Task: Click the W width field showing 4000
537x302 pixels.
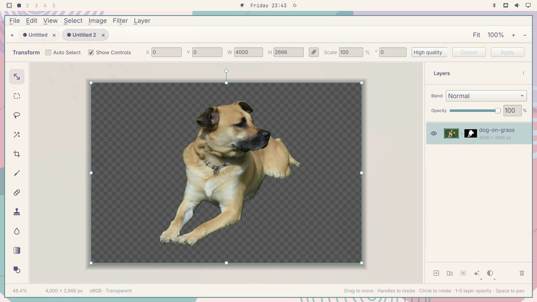Action: 248,52
